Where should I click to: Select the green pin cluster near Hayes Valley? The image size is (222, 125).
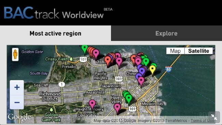tap(128, 98)
